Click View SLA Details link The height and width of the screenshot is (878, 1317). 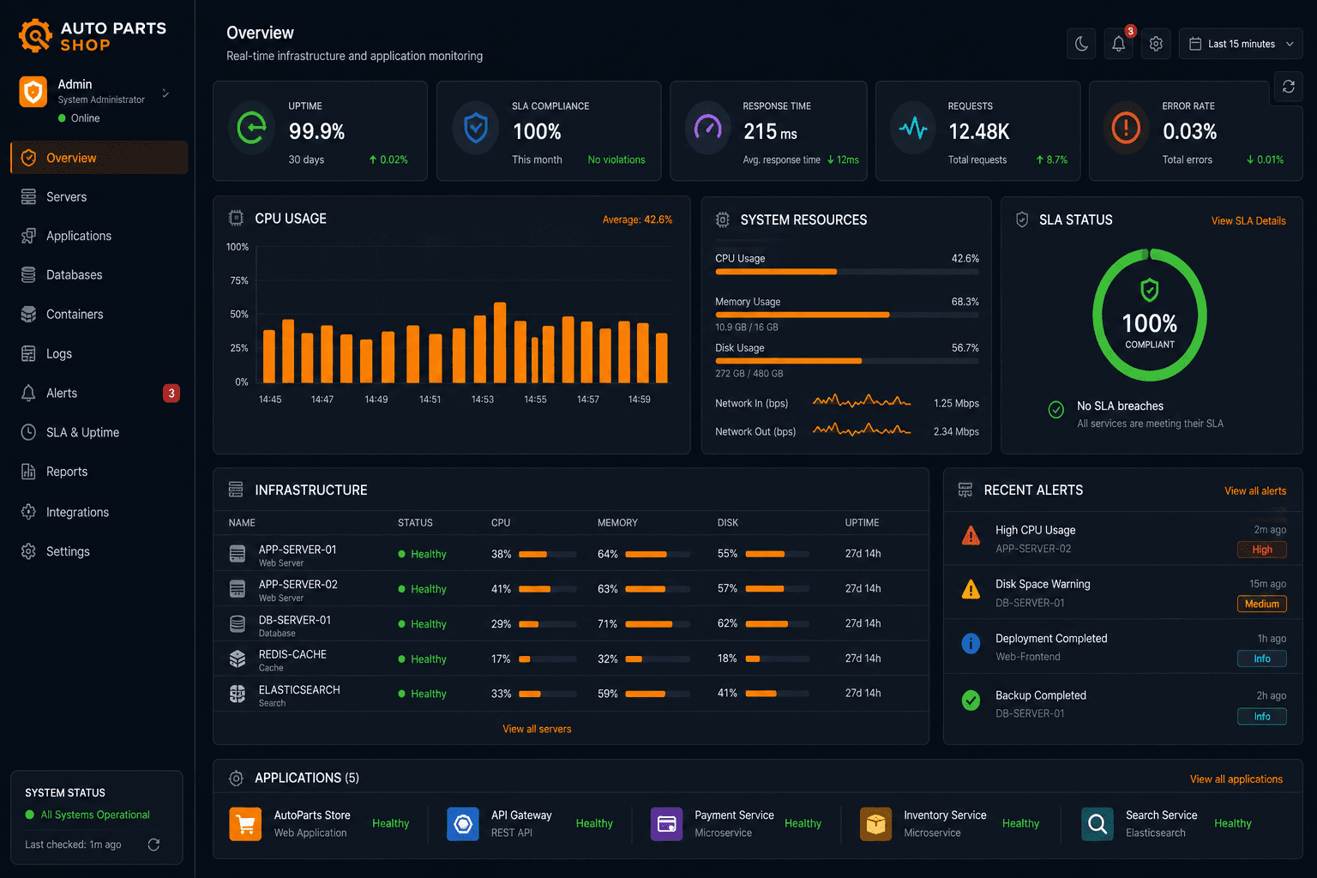click(1248, 220)
